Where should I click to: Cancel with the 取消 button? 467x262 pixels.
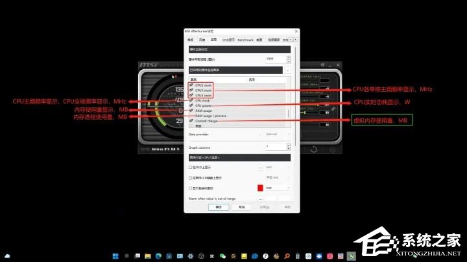tap(241, 207)
